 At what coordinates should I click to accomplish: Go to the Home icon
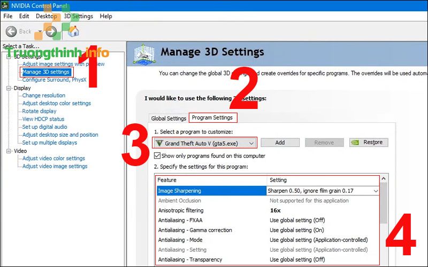pyautogui.click(x=73, y=32)
